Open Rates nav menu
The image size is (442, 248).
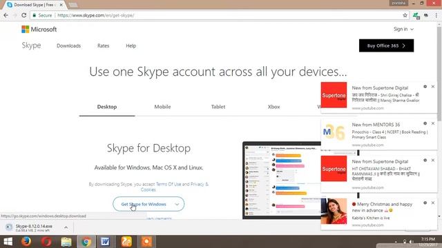coord(103,45)
